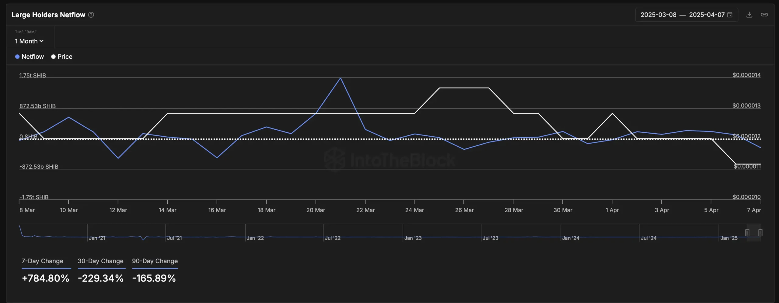Click the 1 Apr date label
The image size is (779, 303).
(612, 210)
